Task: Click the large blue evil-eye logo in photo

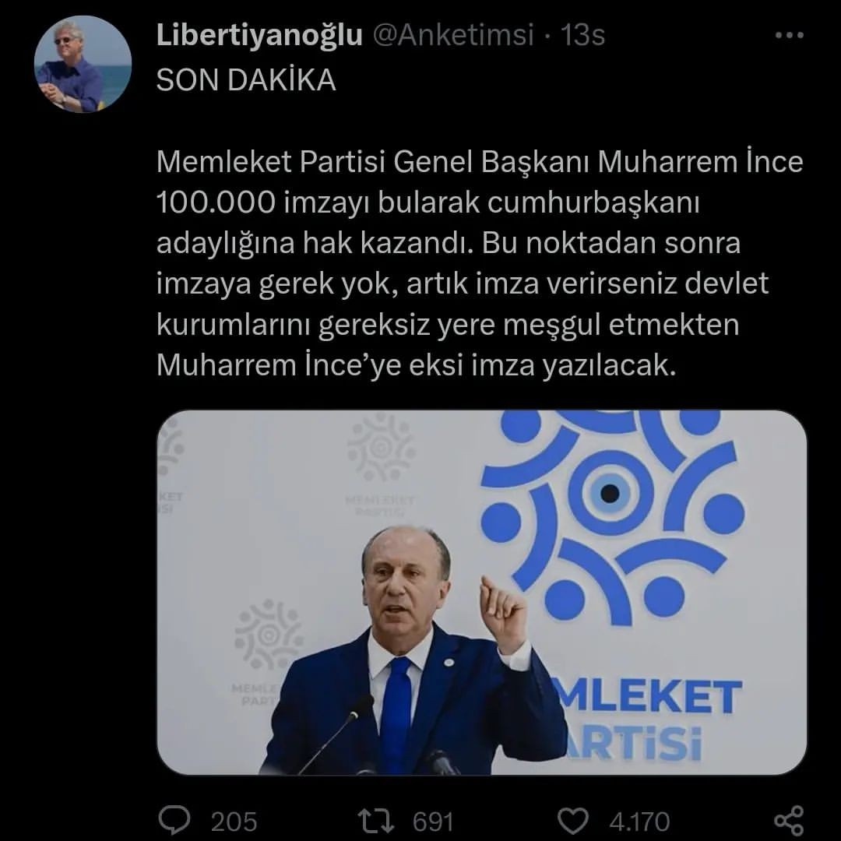Action: [612, 515]
